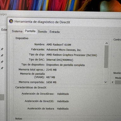This screenshot has height=121, width=121.
Task: Click the first pin icon in background window
Action: 2,49
